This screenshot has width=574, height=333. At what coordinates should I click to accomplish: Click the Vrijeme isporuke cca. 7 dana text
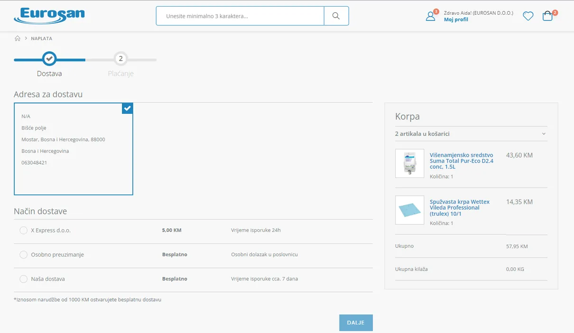pos(265,278)
